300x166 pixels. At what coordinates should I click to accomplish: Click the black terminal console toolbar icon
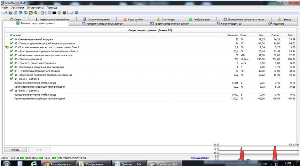tap(54, 13)
